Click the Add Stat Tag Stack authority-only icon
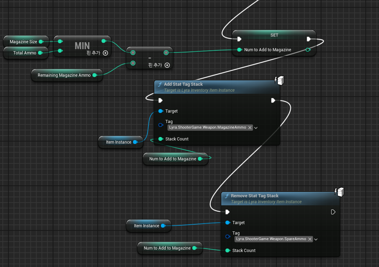 click(x=279, y=81)
